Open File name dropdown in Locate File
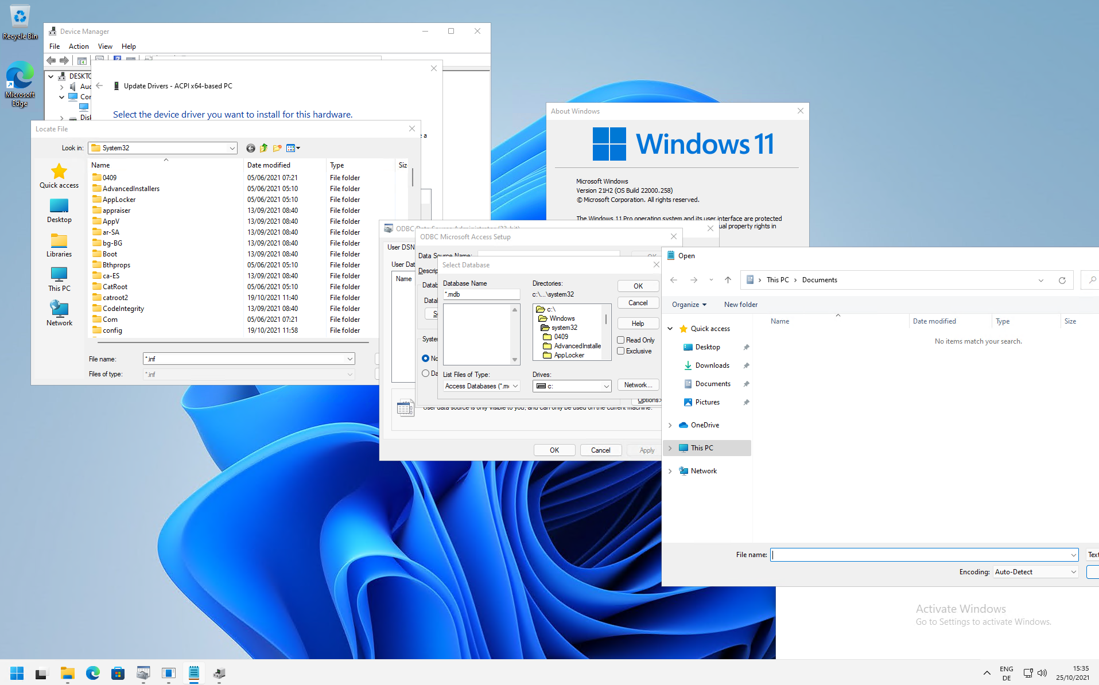1099x685 pixels. coord(349,359)
